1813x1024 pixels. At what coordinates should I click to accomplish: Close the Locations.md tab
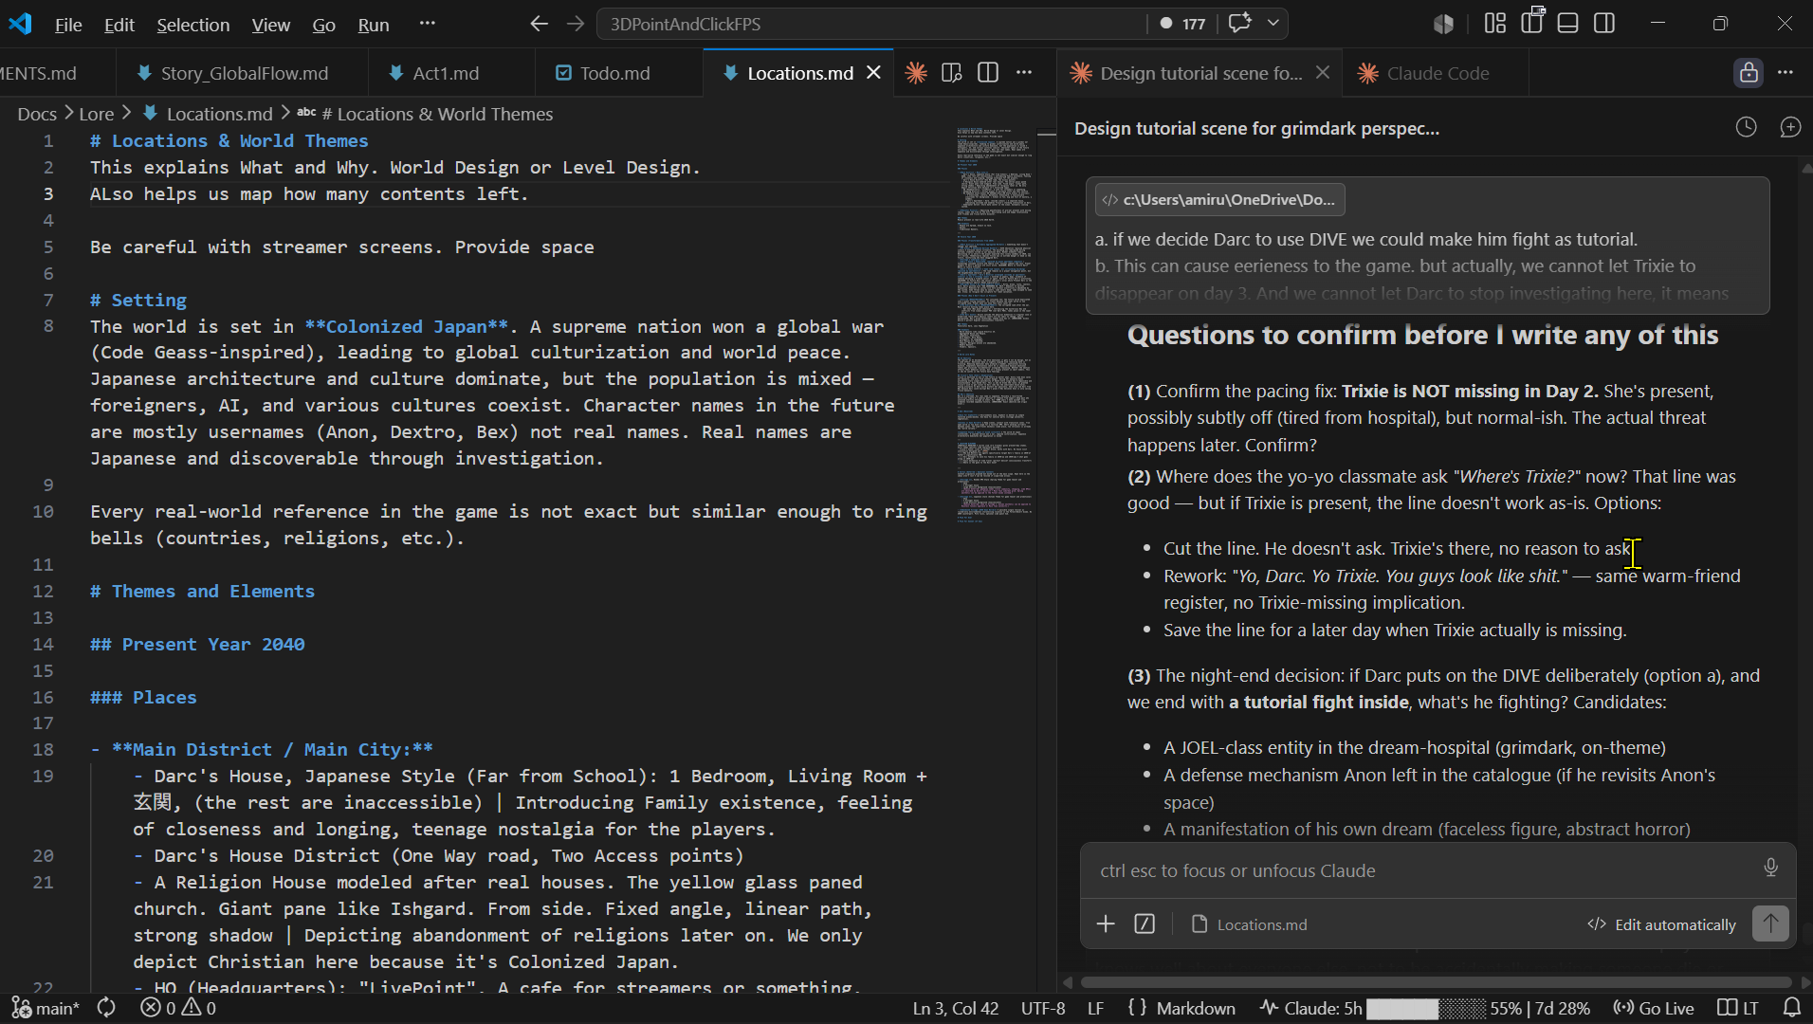tap(873, 73)
